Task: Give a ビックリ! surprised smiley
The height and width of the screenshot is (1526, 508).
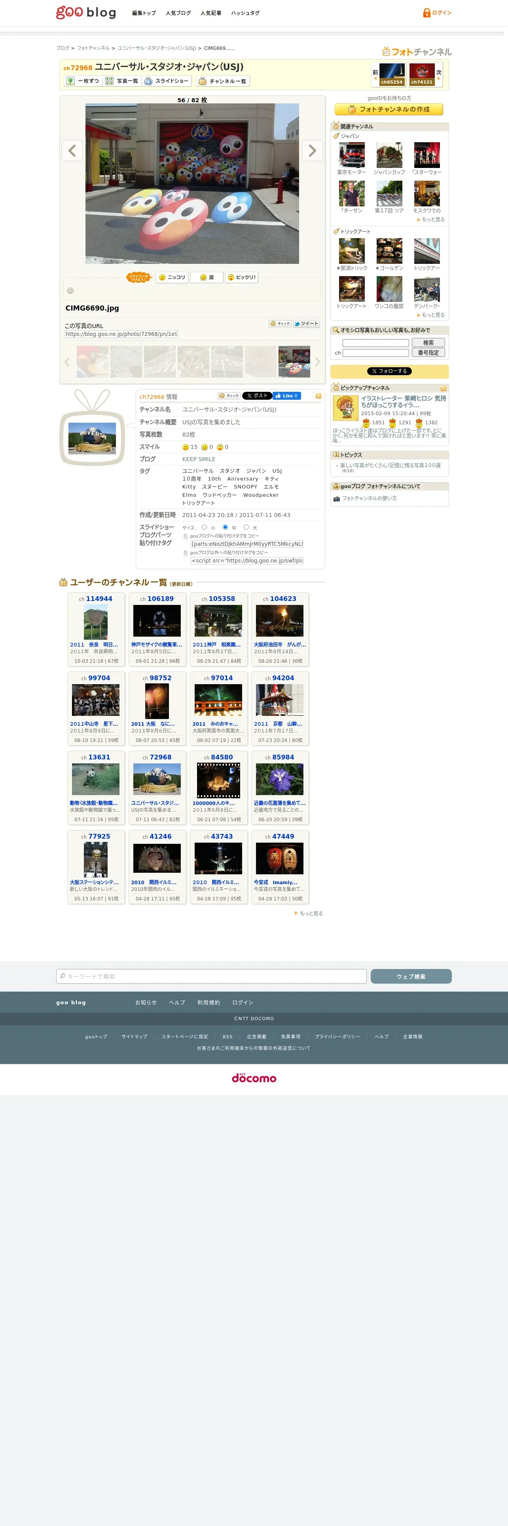Action: coord(241,277)
